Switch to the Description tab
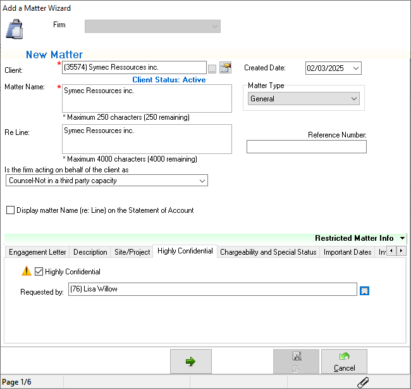 point(90,252)
